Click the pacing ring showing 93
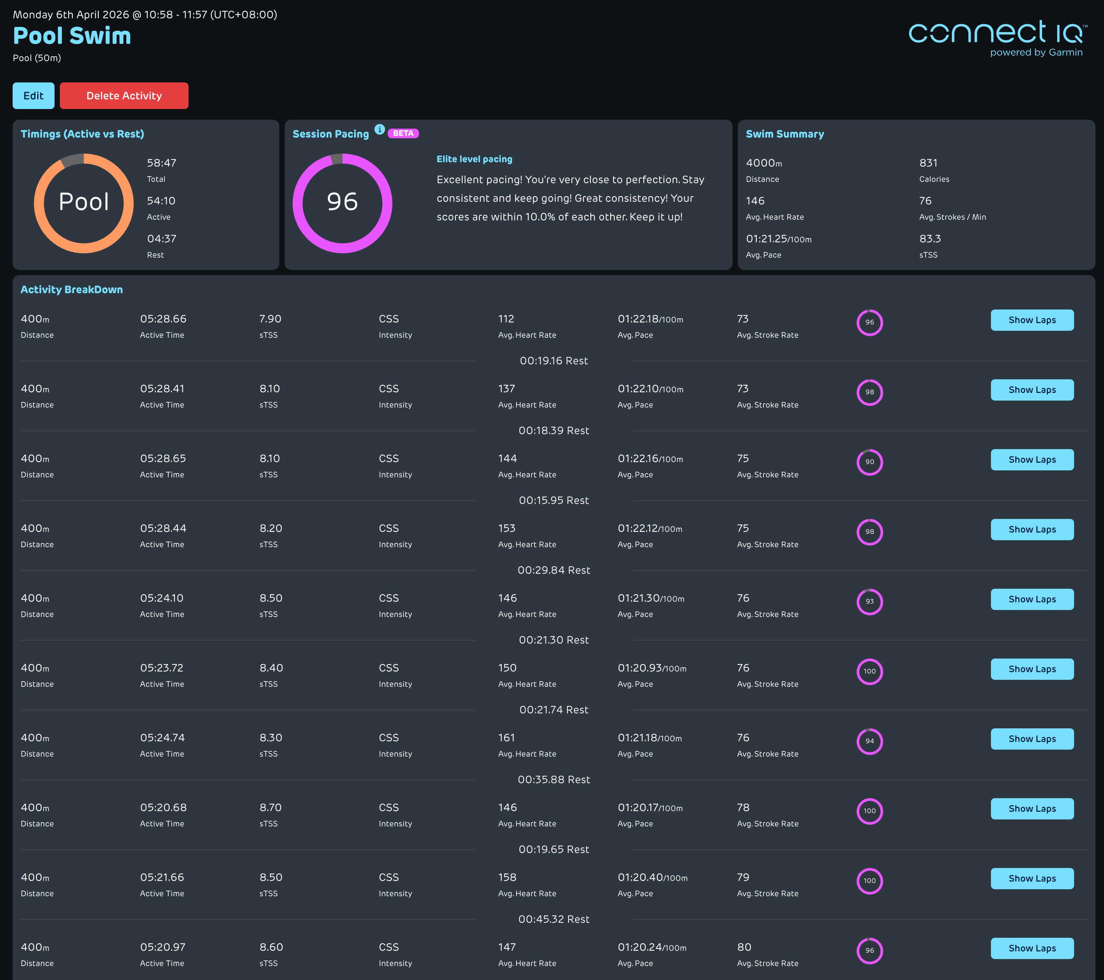This screenshot has width=1104, height=980. pyautogui.click(x=870, y=601)
